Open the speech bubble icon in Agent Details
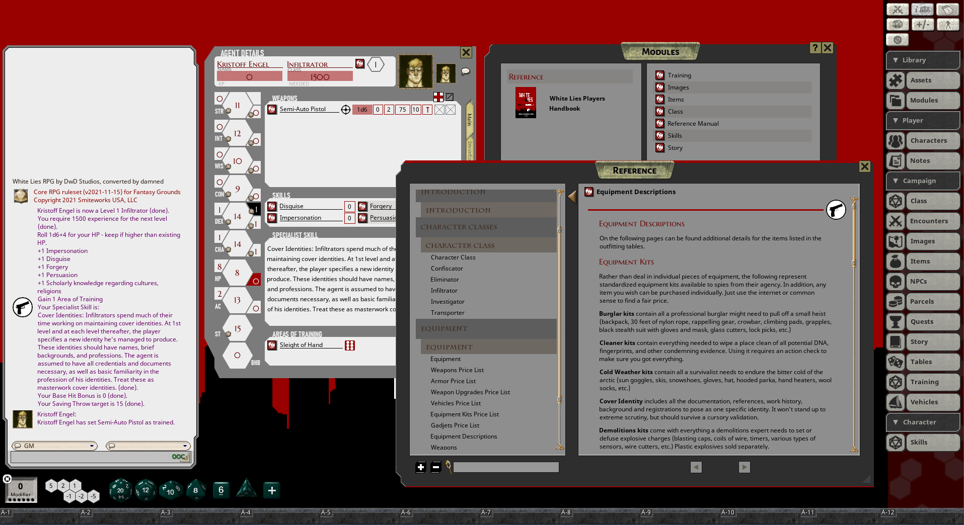 pyautogui.click(x=466, y=71)
